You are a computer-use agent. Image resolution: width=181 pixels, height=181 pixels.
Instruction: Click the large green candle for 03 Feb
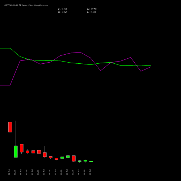(16, 152)
